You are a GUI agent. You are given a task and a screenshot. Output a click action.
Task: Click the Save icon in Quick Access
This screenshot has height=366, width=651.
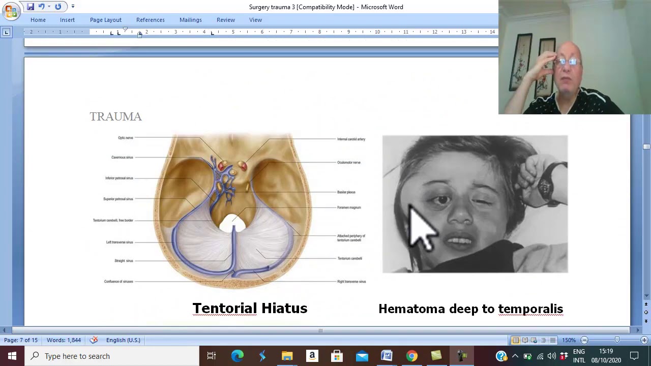(x=31, y=7)
